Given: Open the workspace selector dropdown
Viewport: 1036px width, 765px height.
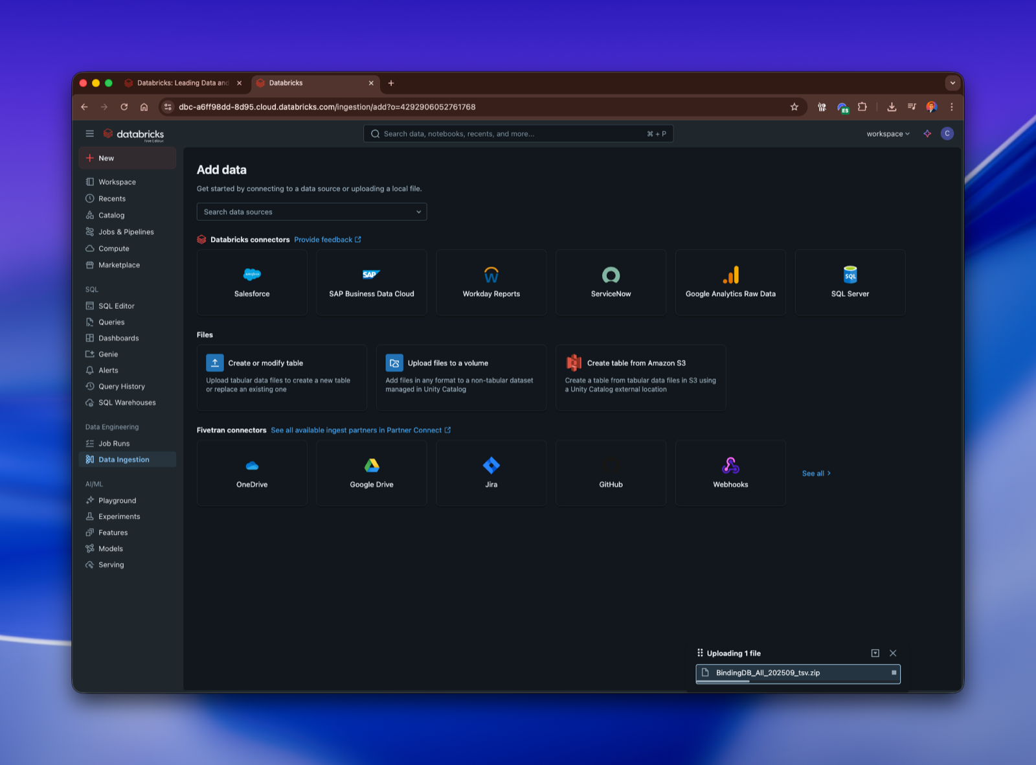Looking at the screenshot, I should pyautogui.click(x=886, y=133).
